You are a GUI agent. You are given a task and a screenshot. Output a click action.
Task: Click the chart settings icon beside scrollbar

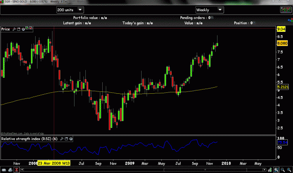click(x=270, y=170)
